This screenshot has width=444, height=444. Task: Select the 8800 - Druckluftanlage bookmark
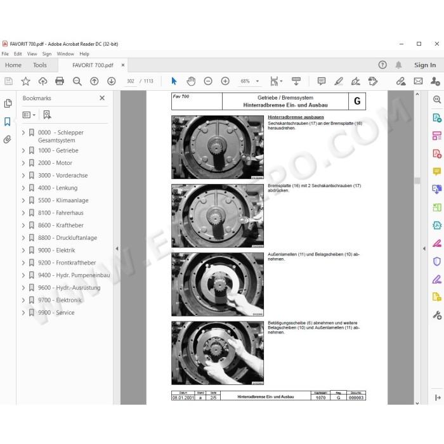click(68, 238)
